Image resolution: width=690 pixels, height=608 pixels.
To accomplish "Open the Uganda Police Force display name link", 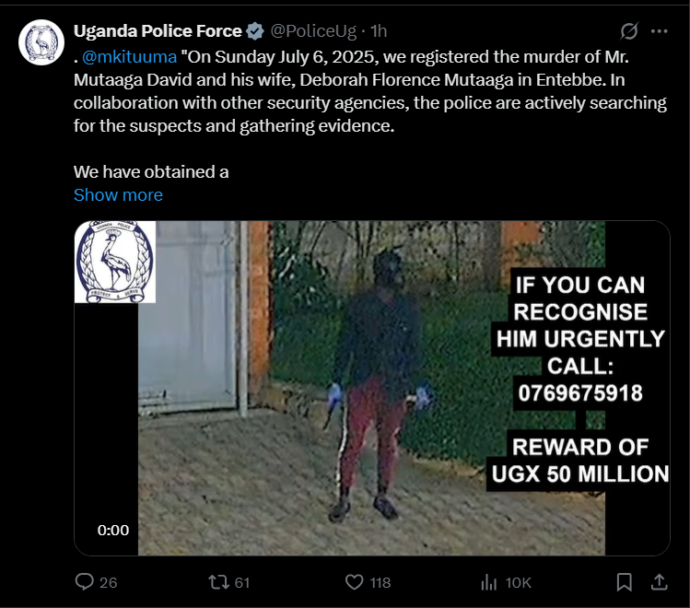I will pyautogui.click(x=157, y=31).
